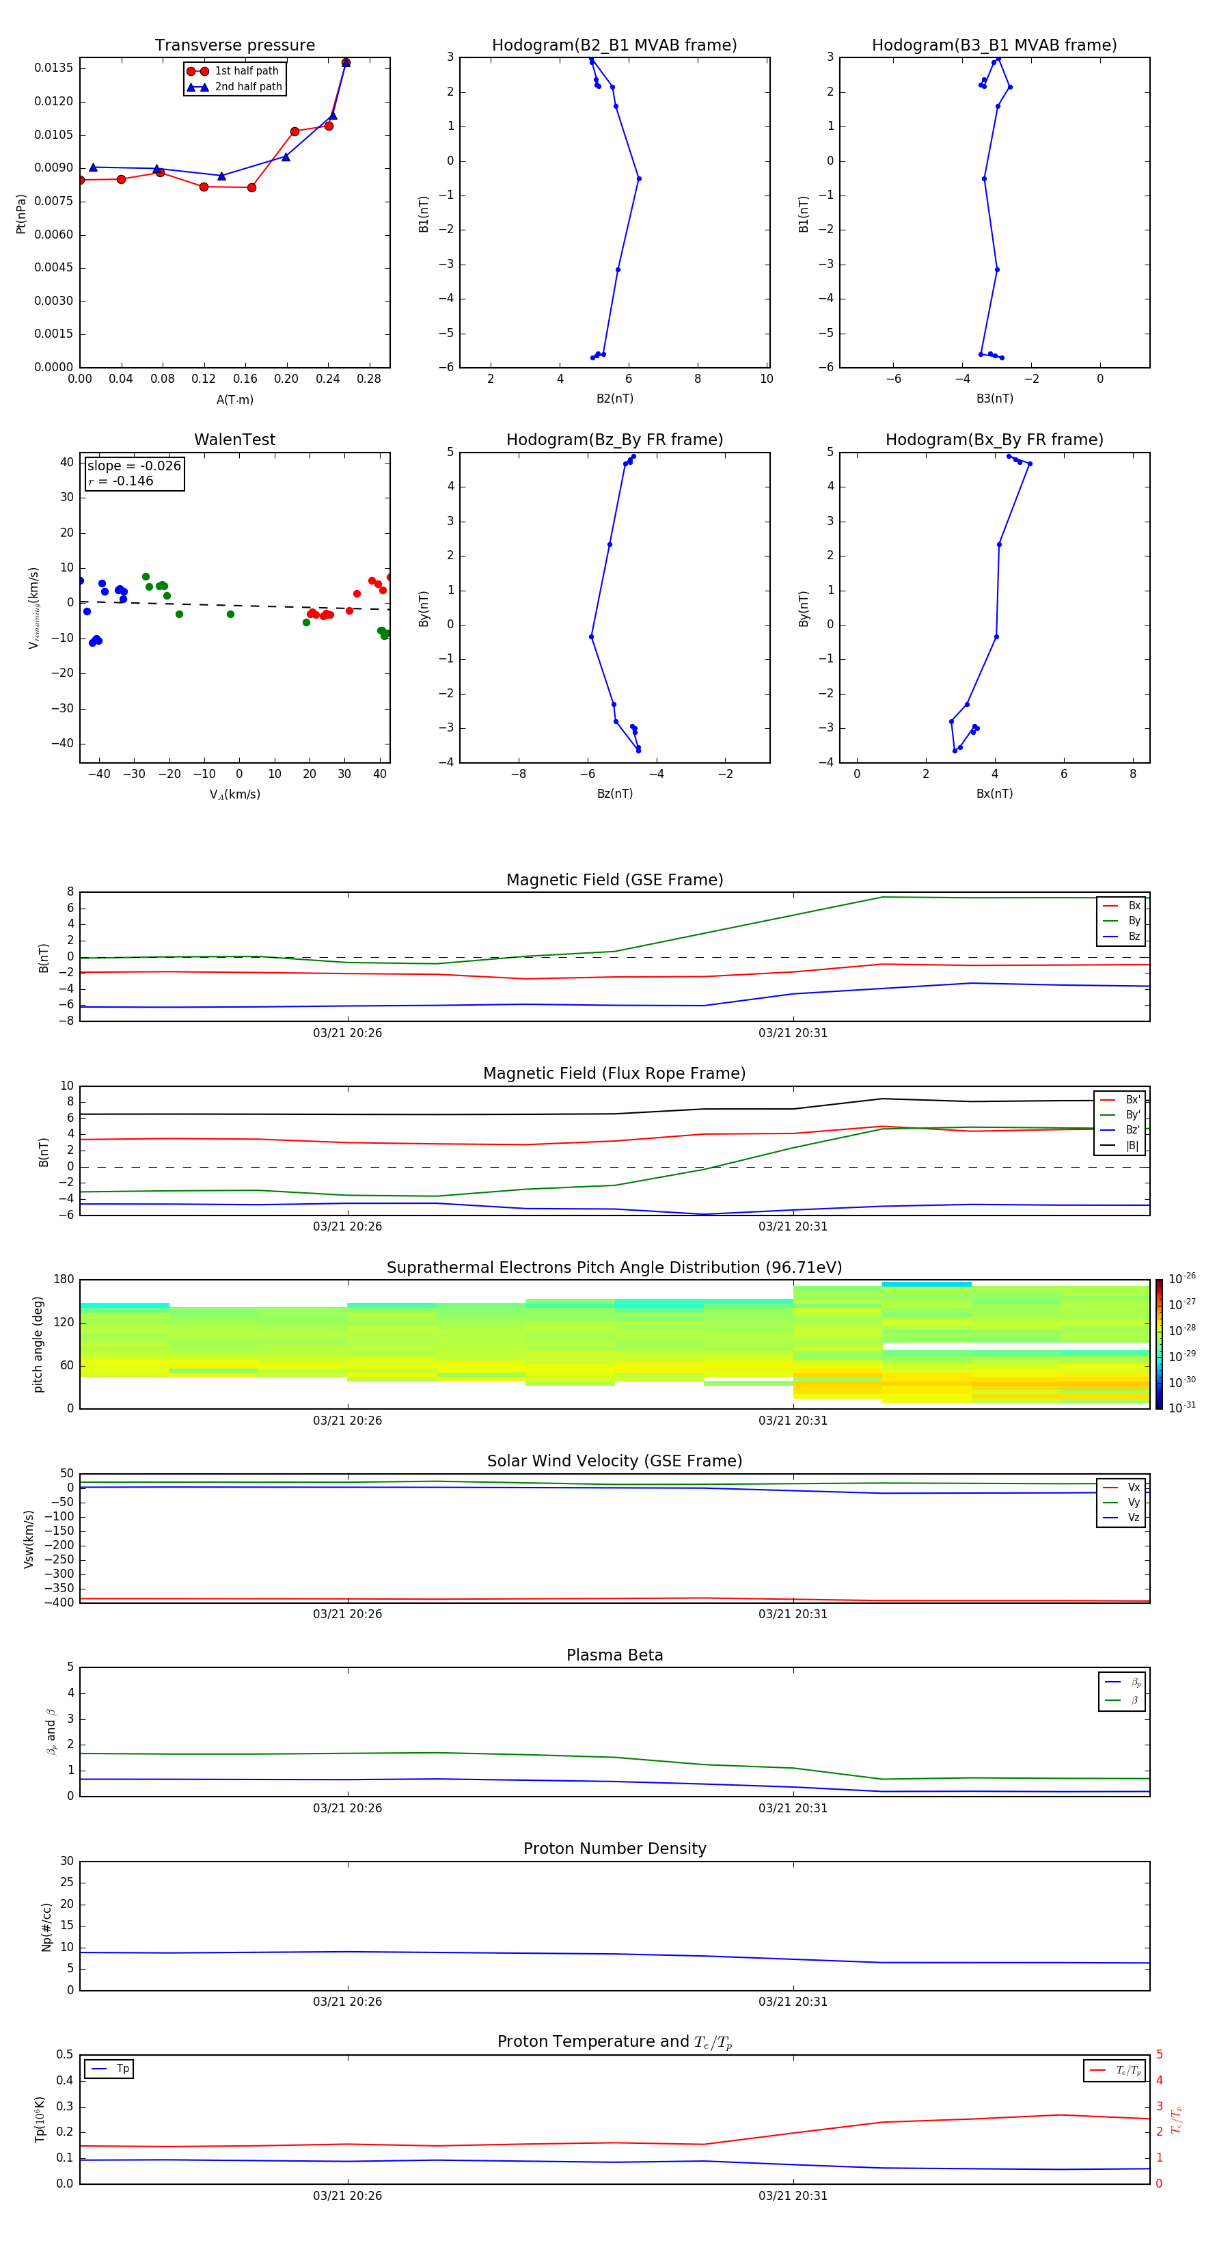Select the Bz' legend entry in Flux Rope panel
This screenshot has height=2256, width=1230.
click(1120, 1130)
